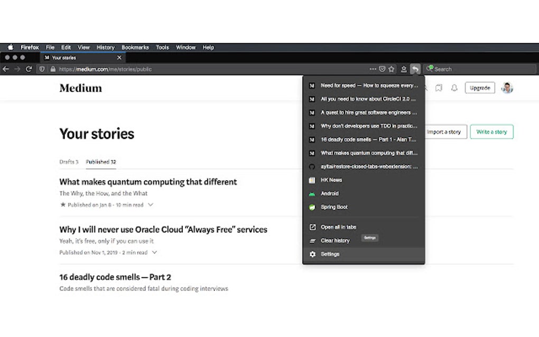This screenshot has width=539, height=337.
Task: Expand options chevron for the Oracle Cloud story
Action: pos(154,252)
